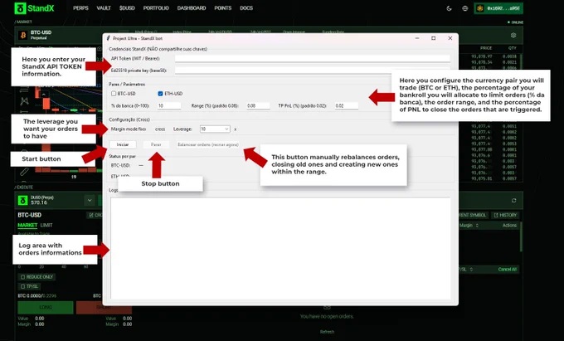This screenshot has height=341, width=564.
Task: Go to the PORTFOLIO page
Action: pos(156,8)
